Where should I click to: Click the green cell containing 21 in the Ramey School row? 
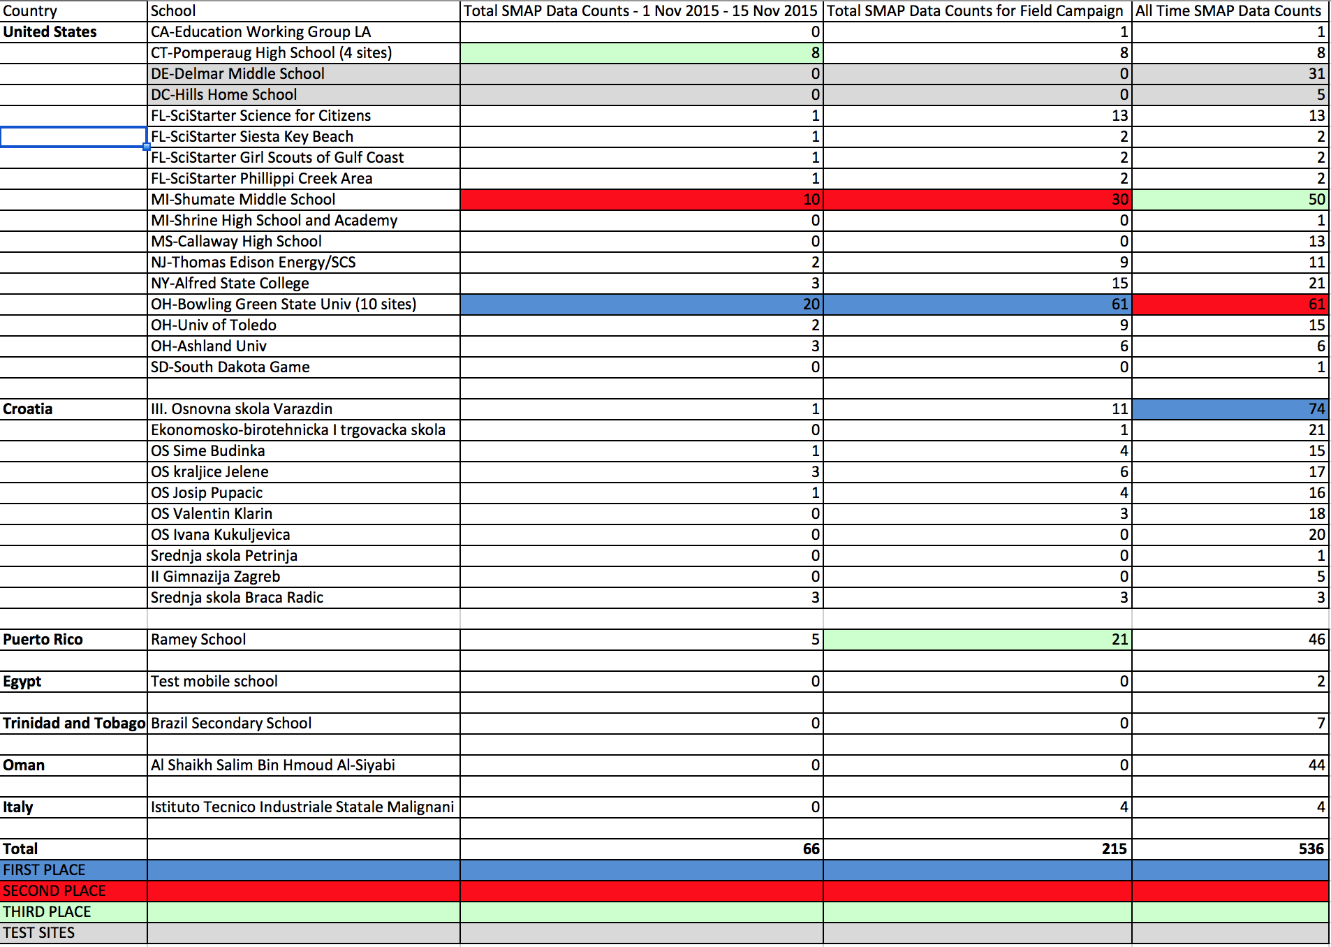(978, 640)
